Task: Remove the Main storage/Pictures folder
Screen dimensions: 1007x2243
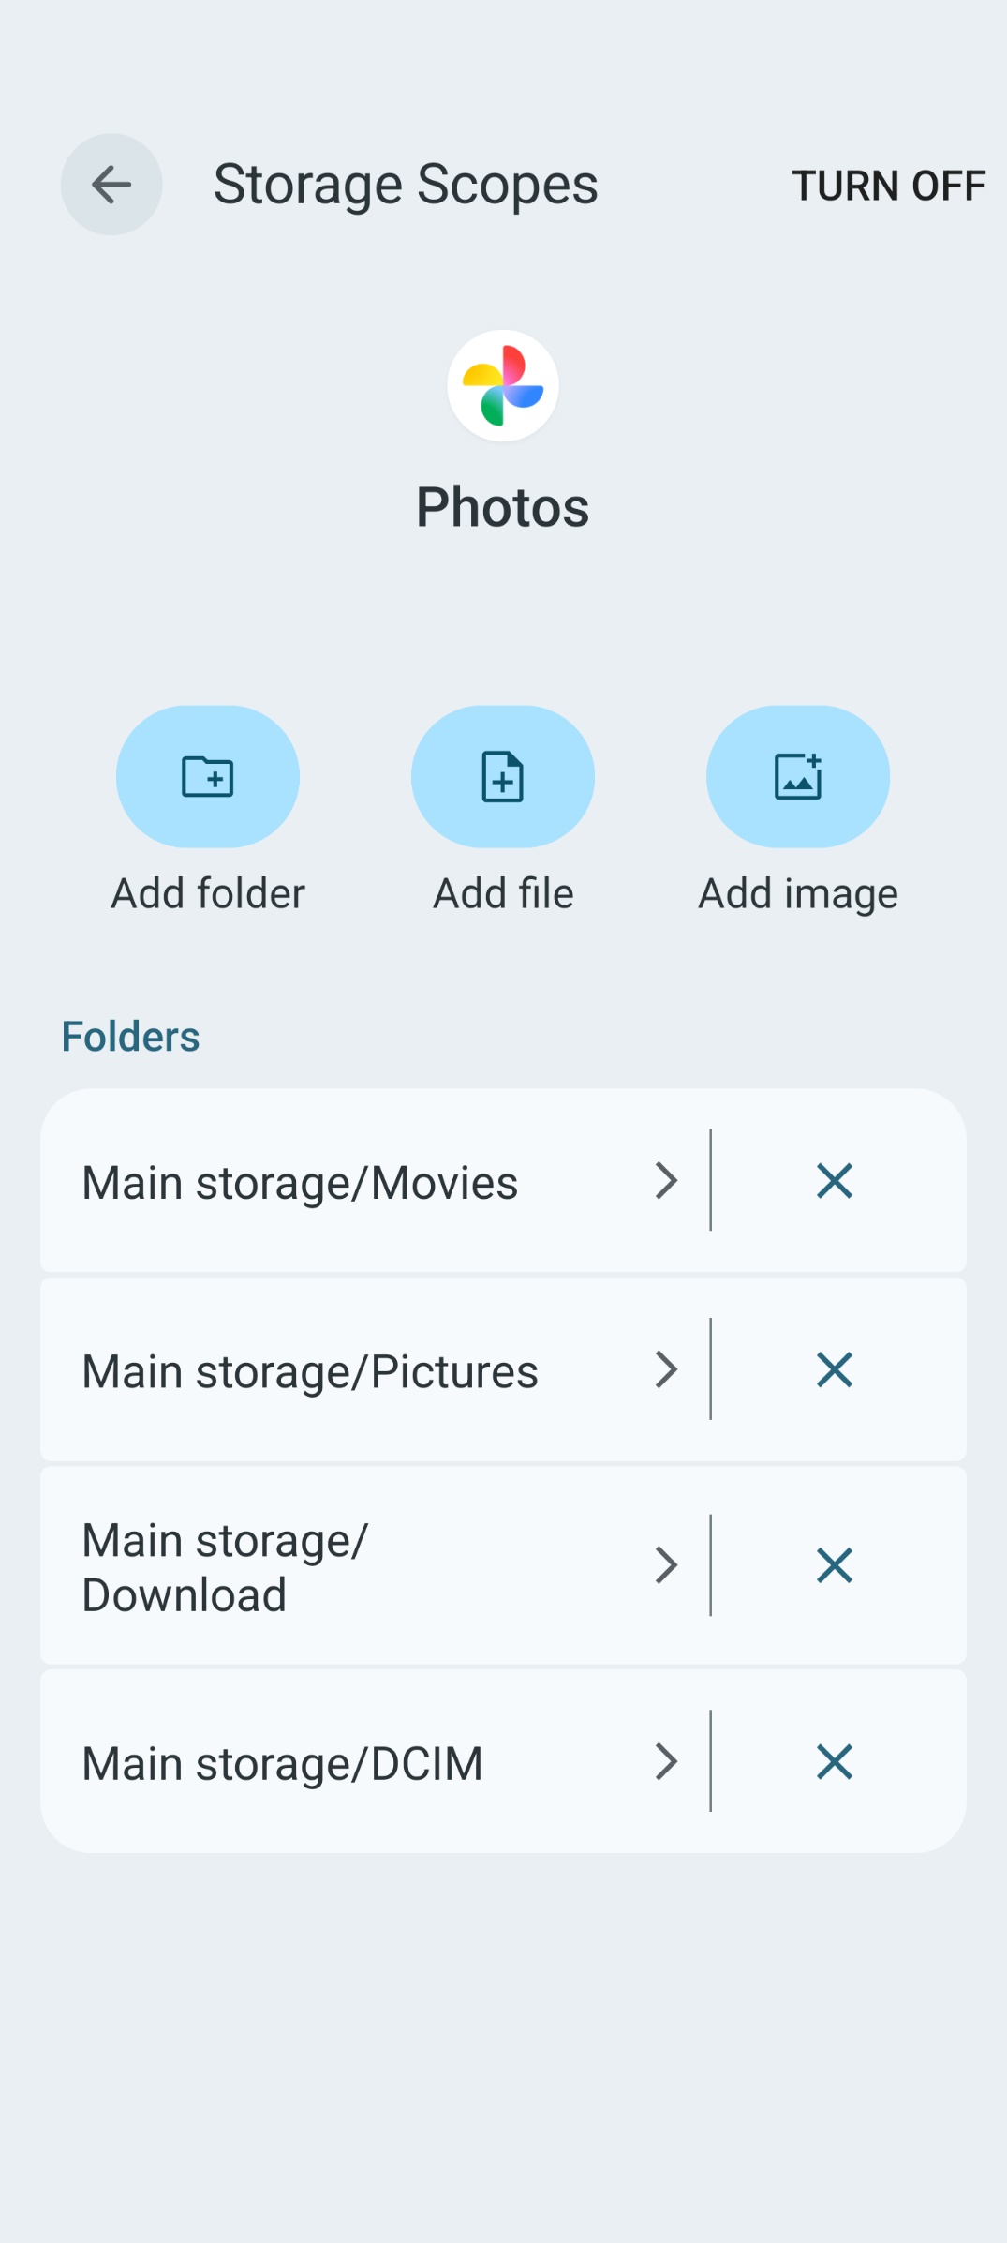Action: pyautogui.click(x=834, y=1370)
